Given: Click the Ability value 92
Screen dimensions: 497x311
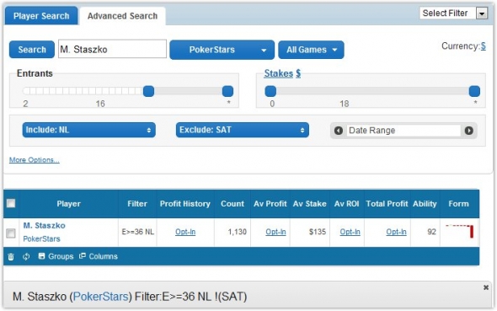Looking at the screenshot, I should [431, 232].
